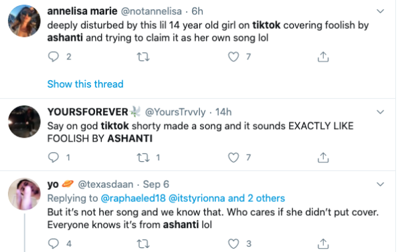The width and height of the screenshot is (398, 252).
Task: Retweet YOURSFOREVER's tweet
Action: (x=143, y=158)
